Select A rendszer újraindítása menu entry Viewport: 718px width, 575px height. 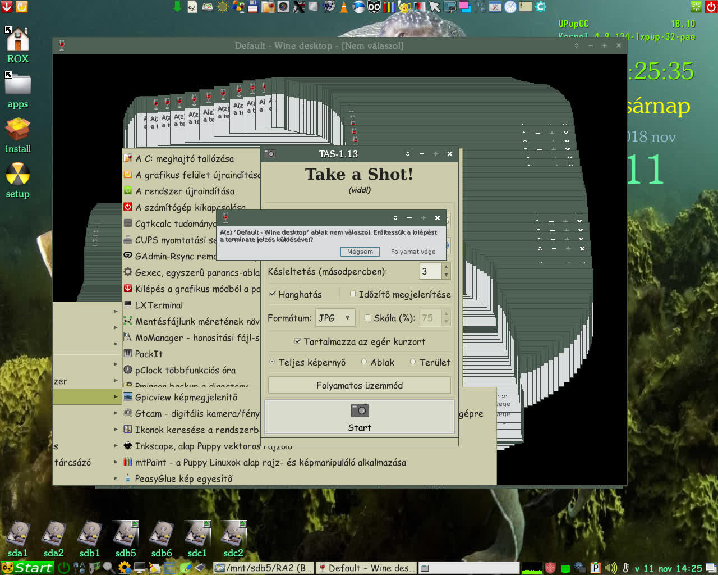point(191,191)
